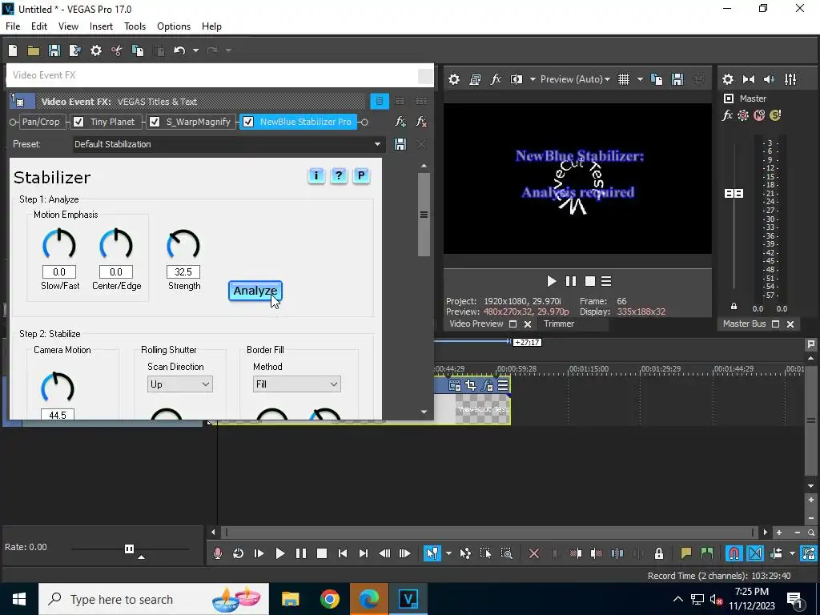
Task: Save the preset with disk icon
Action: point(400,144)
